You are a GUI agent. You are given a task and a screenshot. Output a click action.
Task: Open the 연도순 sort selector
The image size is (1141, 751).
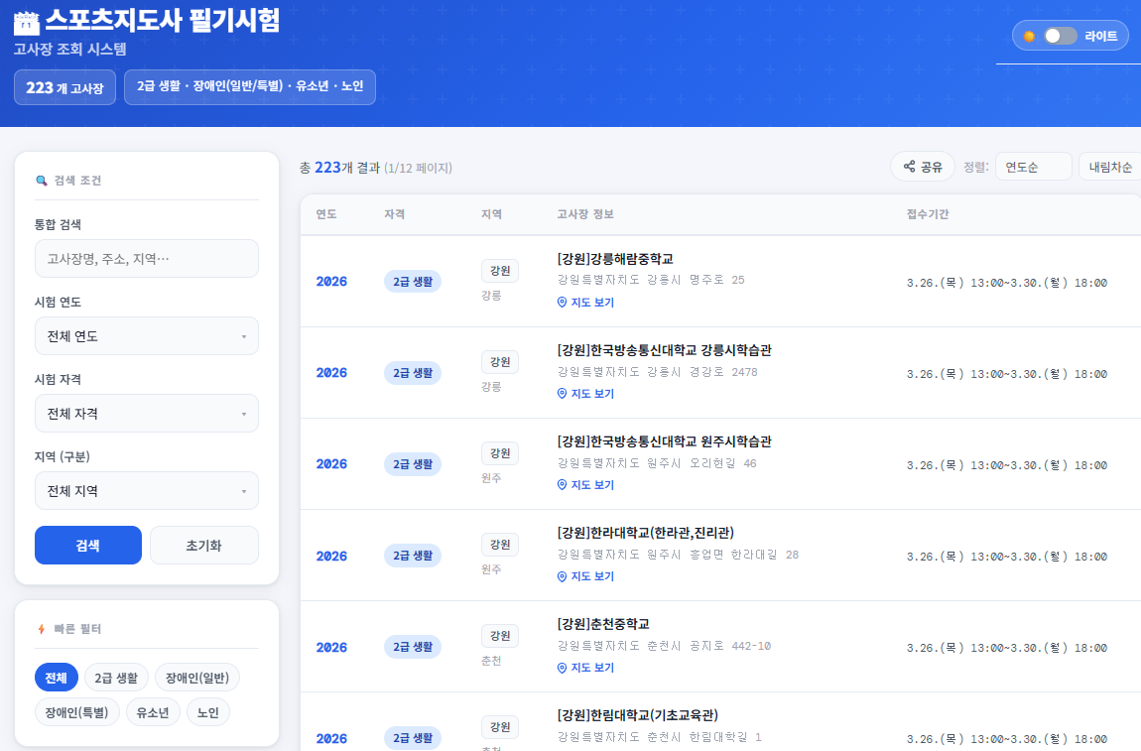(1033, 167)
